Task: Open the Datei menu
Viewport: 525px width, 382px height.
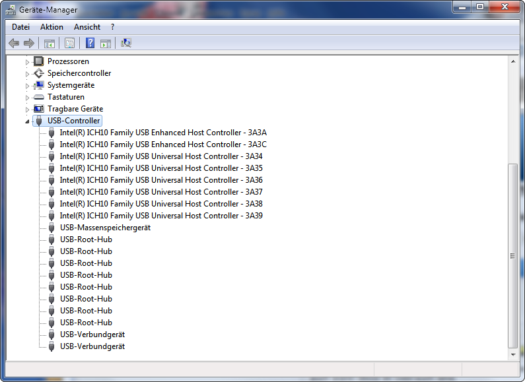Action: [20, 27]
